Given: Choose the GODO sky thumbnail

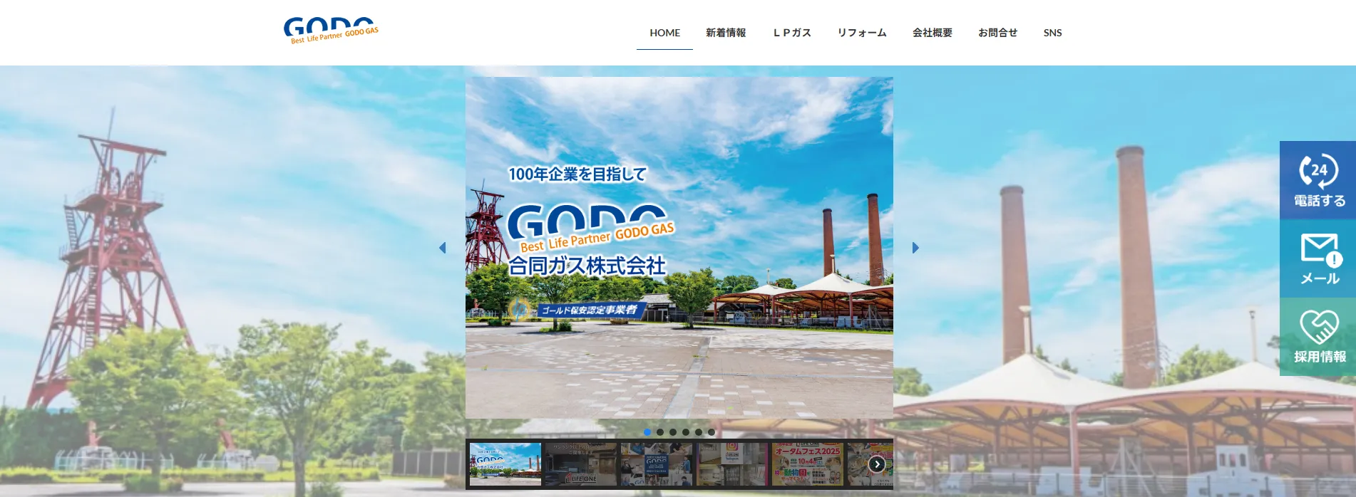Looking at the screenshot, I should point(505,464).
